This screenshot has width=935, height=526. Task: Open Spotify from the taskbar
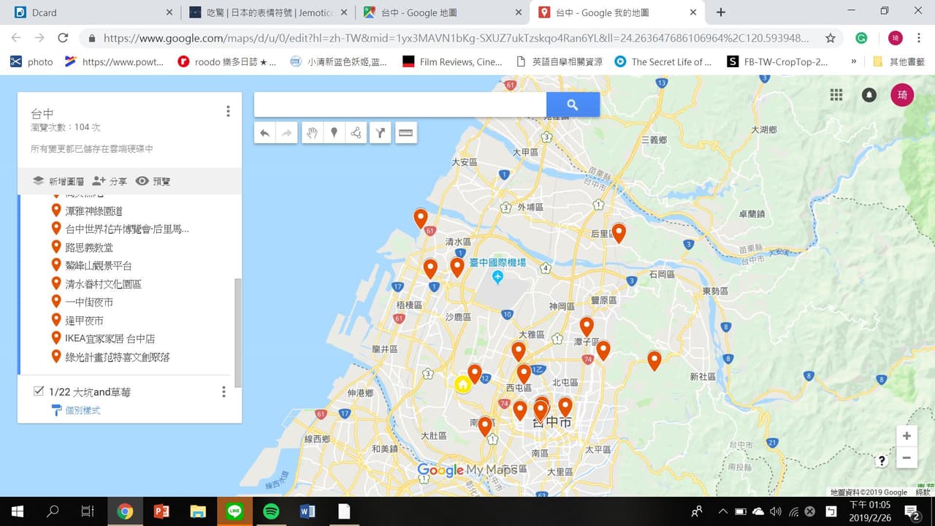pyautogui.click(x=271, y=511)
